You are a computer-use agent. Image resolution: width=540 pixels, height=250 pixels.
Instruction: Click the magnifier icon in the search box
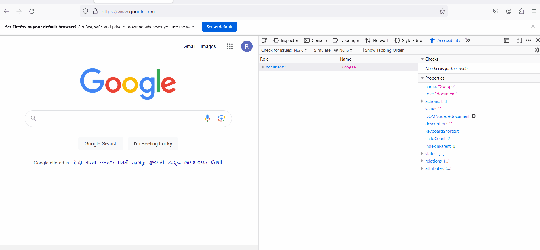tap(33, 118)
